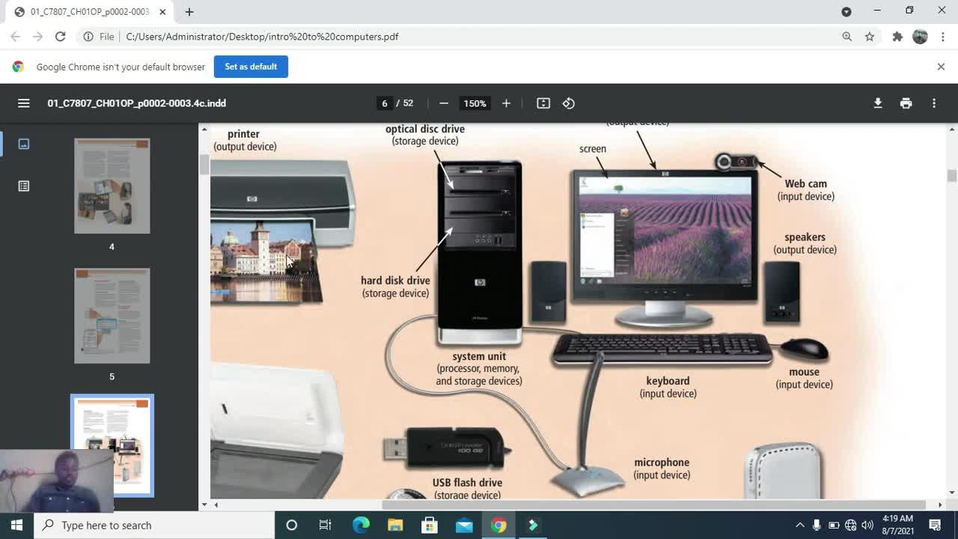Open Microsoft Edge from the taskbar
The height and width of the screenshot is (539, 958).
(x=361, y=525)
